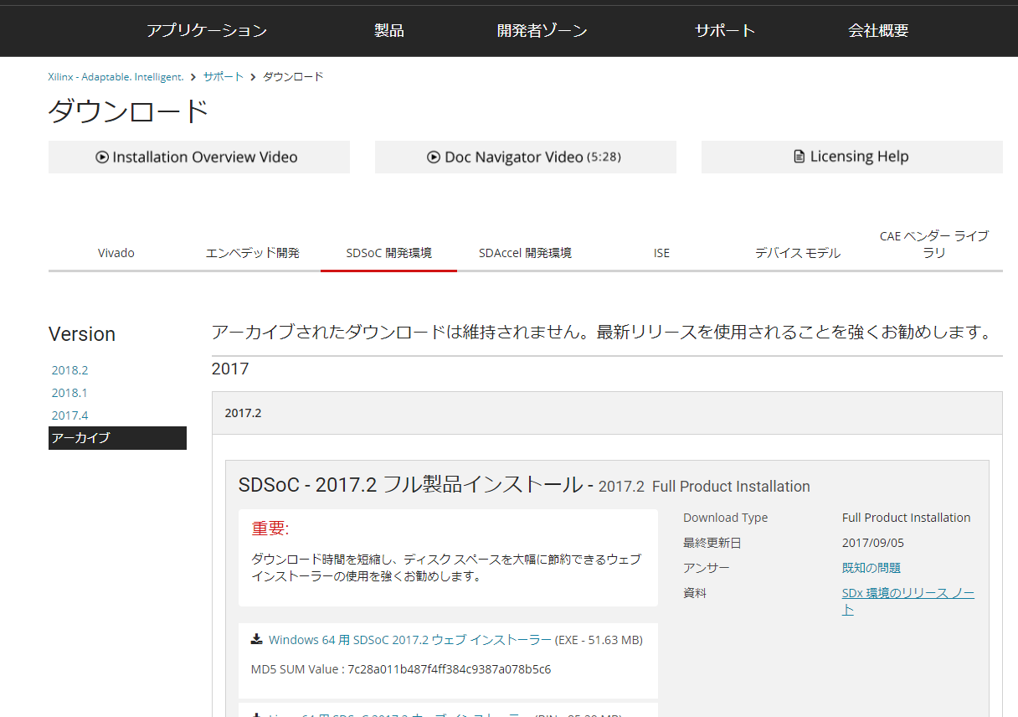Click play icon on Installation Overview Video
1018x717 pixels.
102,157
